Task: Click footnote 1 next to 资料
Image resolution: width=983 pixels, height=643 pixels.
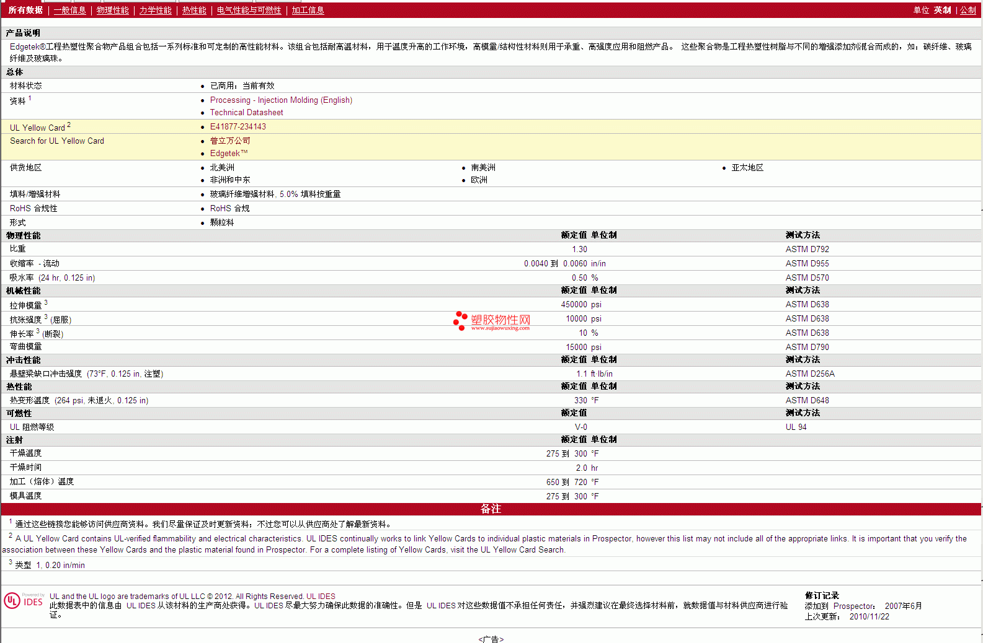Action: [30, 98]
